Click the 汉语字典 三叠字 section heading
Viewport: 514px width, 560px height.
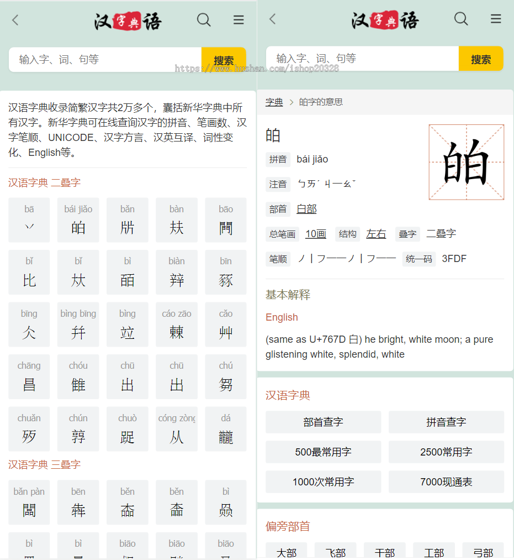pyautogui.click(x=45, y=465)
